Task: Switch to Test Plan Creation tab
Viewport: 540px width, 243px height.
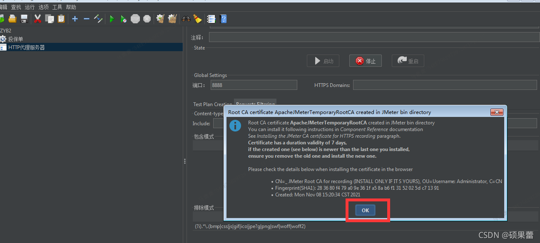Action: point(212,104)
